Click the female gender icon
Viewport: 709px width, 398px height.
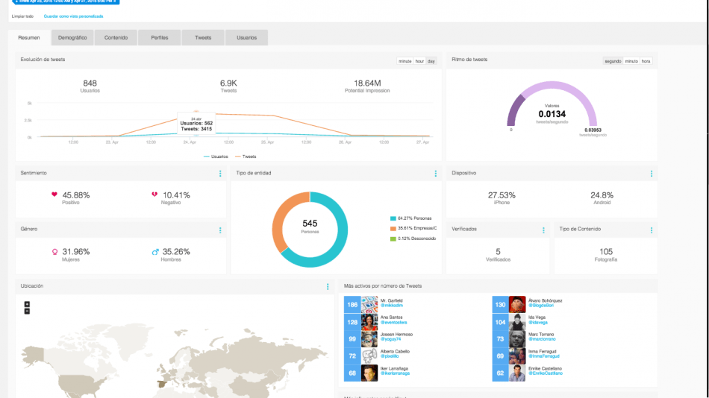54,252
